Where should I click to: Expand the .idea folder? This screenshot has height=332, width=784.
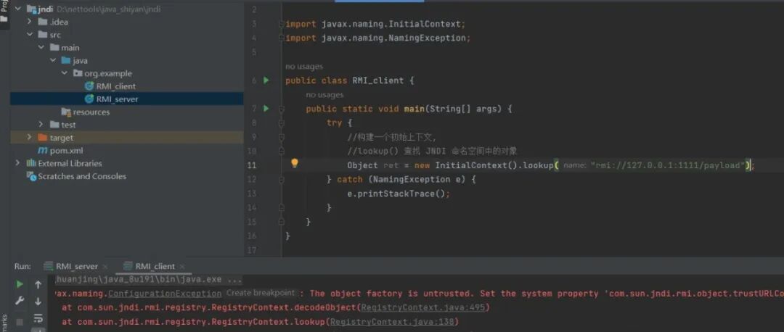(x=30, y=22)
